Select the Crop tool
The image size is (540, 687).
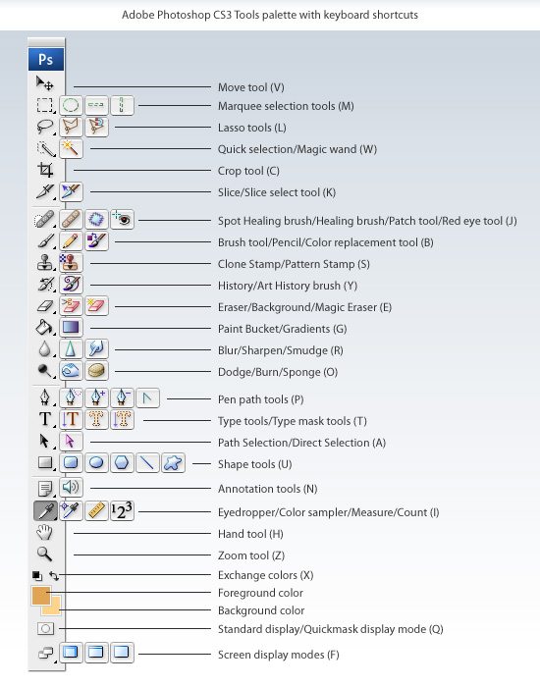coord(45,170)
